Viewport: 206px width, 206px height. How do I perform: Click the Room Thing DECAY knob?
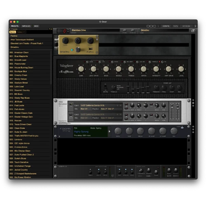tap(140, 131)
